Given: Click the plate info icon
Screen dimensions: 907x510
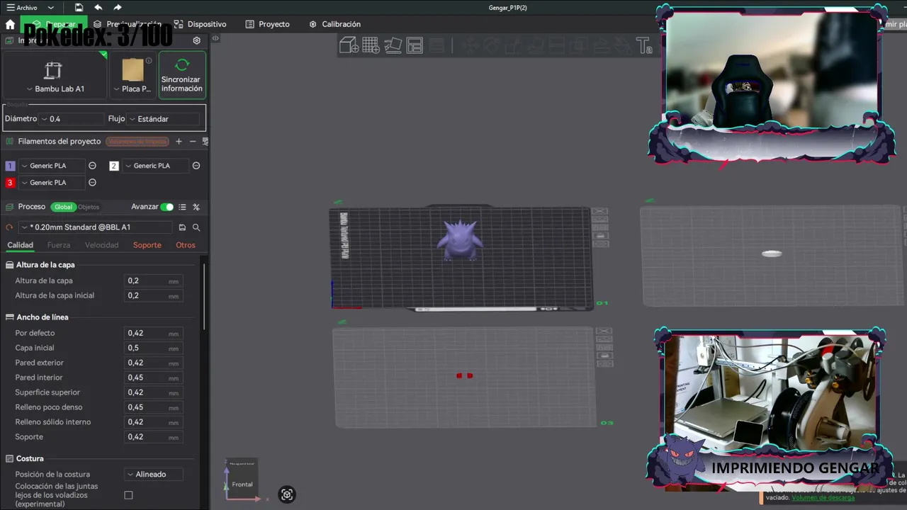Looking at the screenshot, I should click(149, 61).
